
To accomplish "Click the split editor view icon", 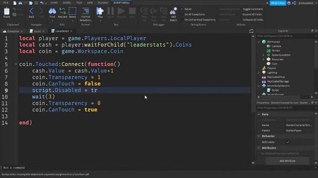I will pyautogui.click(x=251, y=31).
